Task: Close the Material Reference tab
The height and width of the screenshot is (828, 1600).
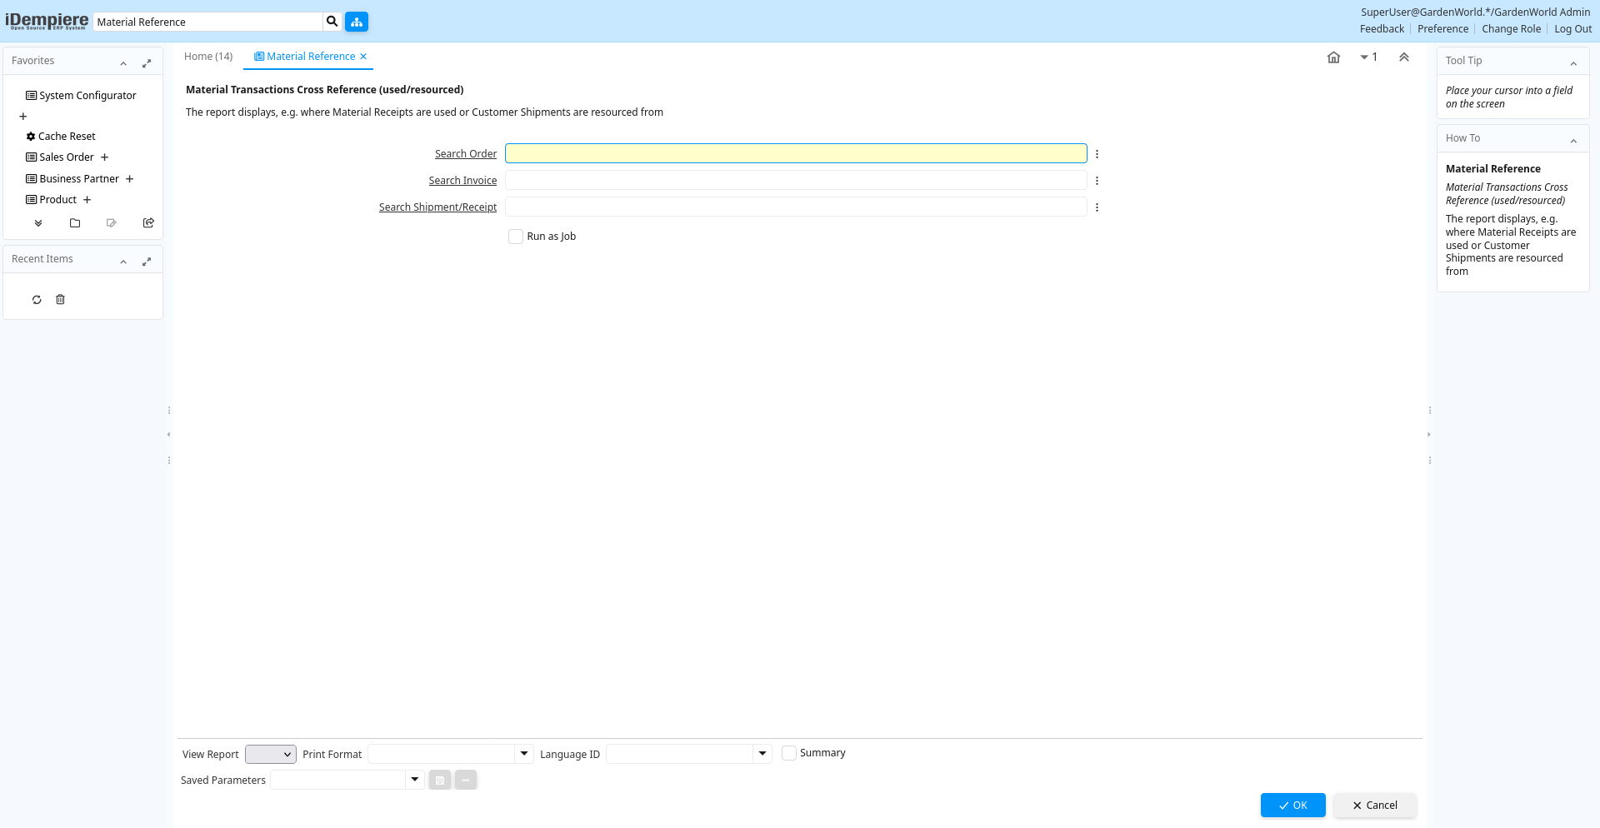Action: tap(363, 57)
